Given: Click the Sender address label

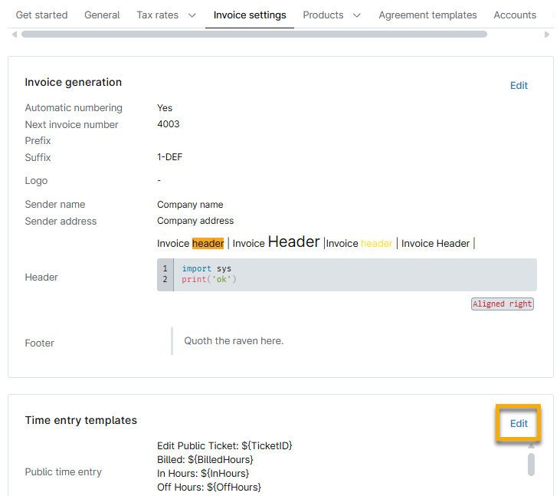Looking at the screenshot, I should [x=61, y=222].
